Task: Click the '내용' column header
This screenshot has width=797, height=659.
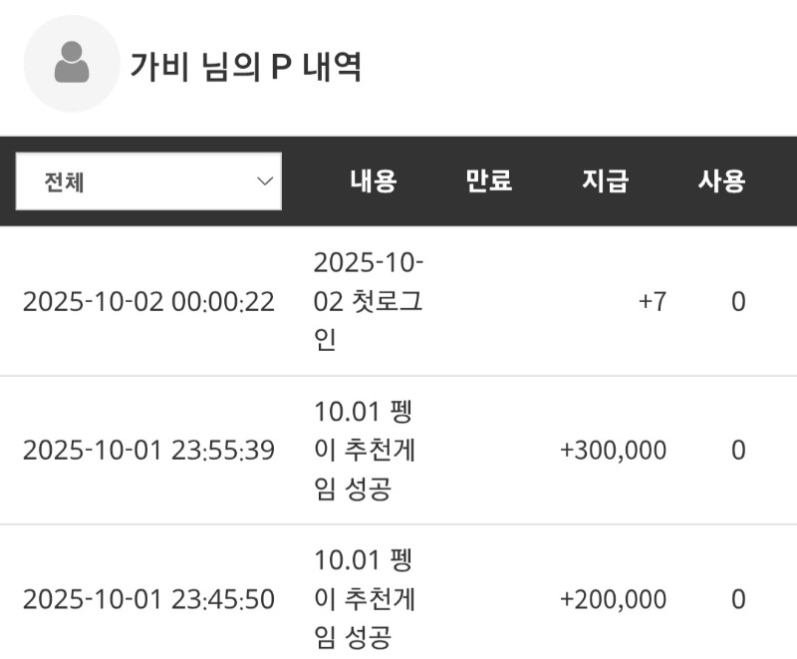Action: click(374, 181)
